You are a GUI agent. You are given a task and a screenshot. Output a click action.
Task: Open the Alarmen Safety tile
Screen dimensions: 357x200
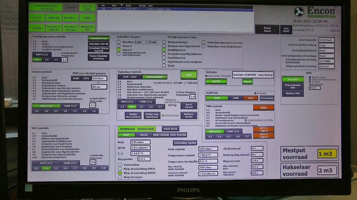(x=88, y=7)
